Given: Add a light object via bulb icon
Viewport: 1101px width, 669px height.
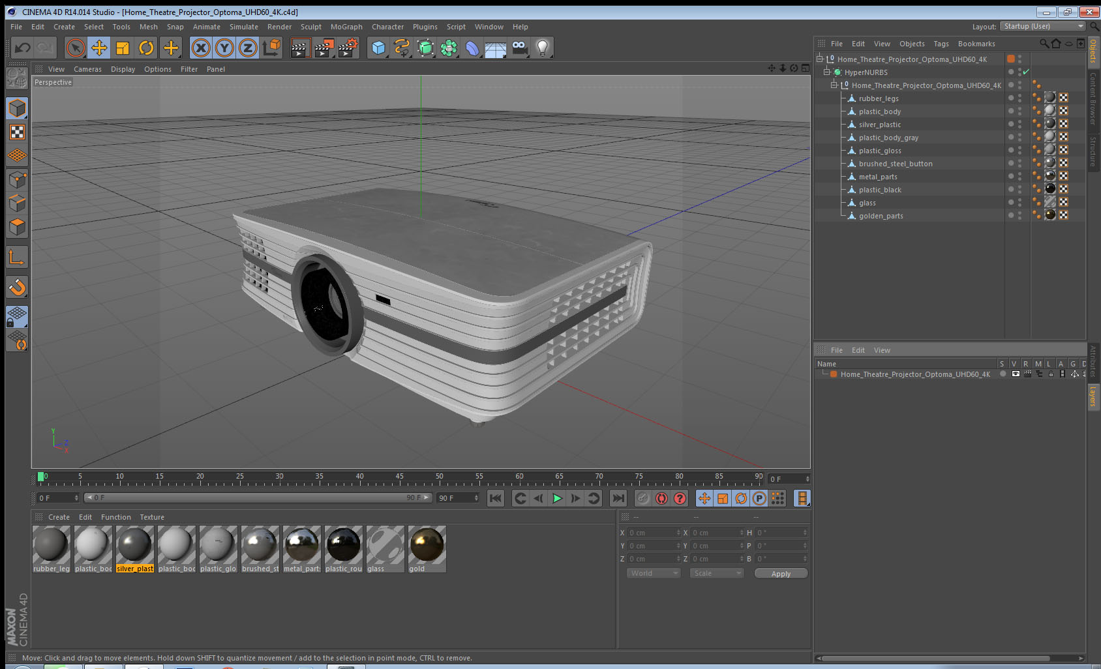Looking at the screenshot, I should pos(542,48).
